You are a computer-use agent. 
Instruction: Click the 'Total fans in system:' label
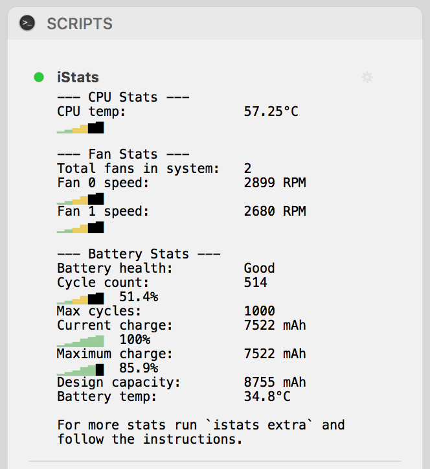click(x=138, y=168)
